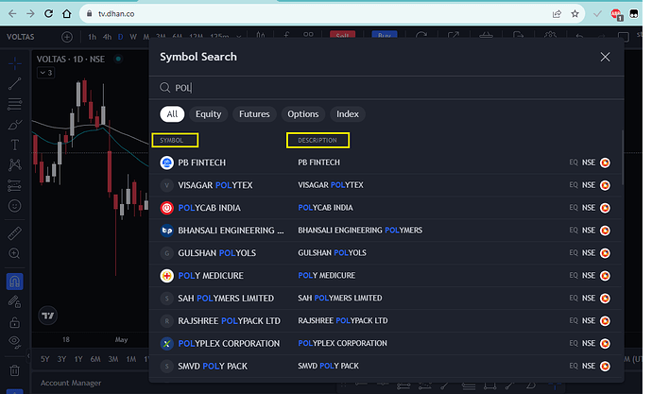Choose BHANSALI ENGINEERING from results

click(386, 231)
